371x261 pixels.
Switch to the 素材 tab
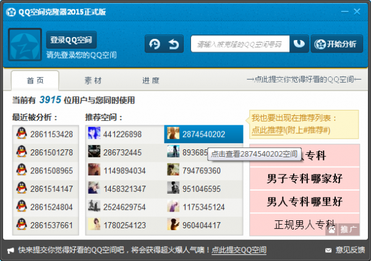click(x=93, y=81)
